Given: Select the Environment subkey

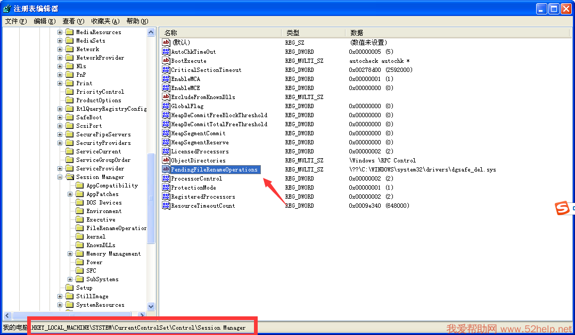Looking at the screenshot, I should point(104,211).
